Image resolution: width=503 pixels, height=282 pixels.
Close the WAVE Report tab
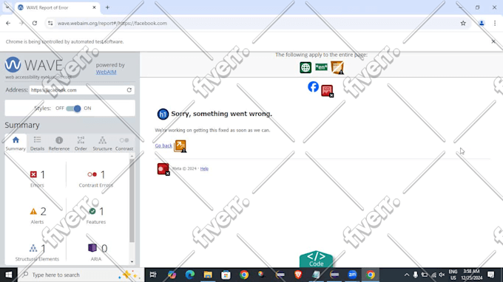pos(95,7)
